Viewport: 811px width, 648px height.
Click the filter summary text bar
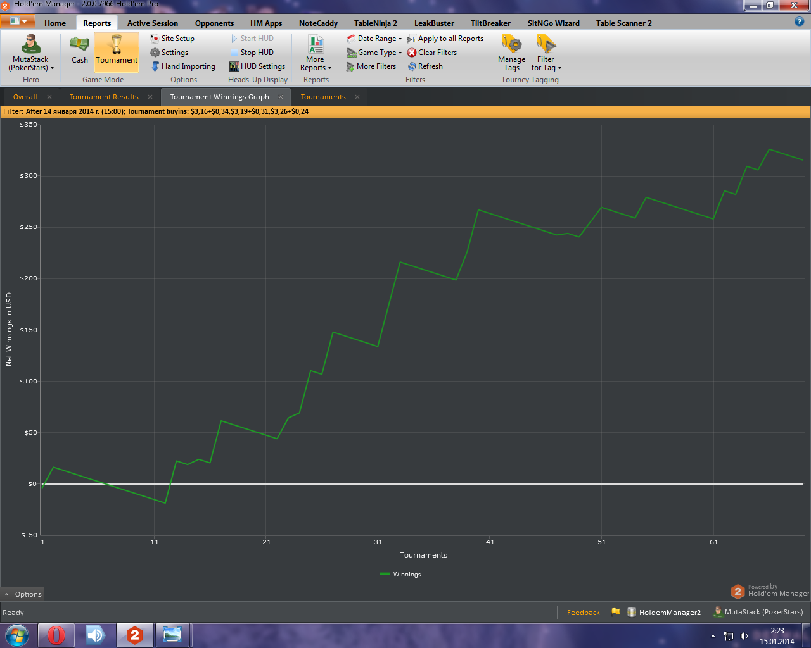[405, 111]
